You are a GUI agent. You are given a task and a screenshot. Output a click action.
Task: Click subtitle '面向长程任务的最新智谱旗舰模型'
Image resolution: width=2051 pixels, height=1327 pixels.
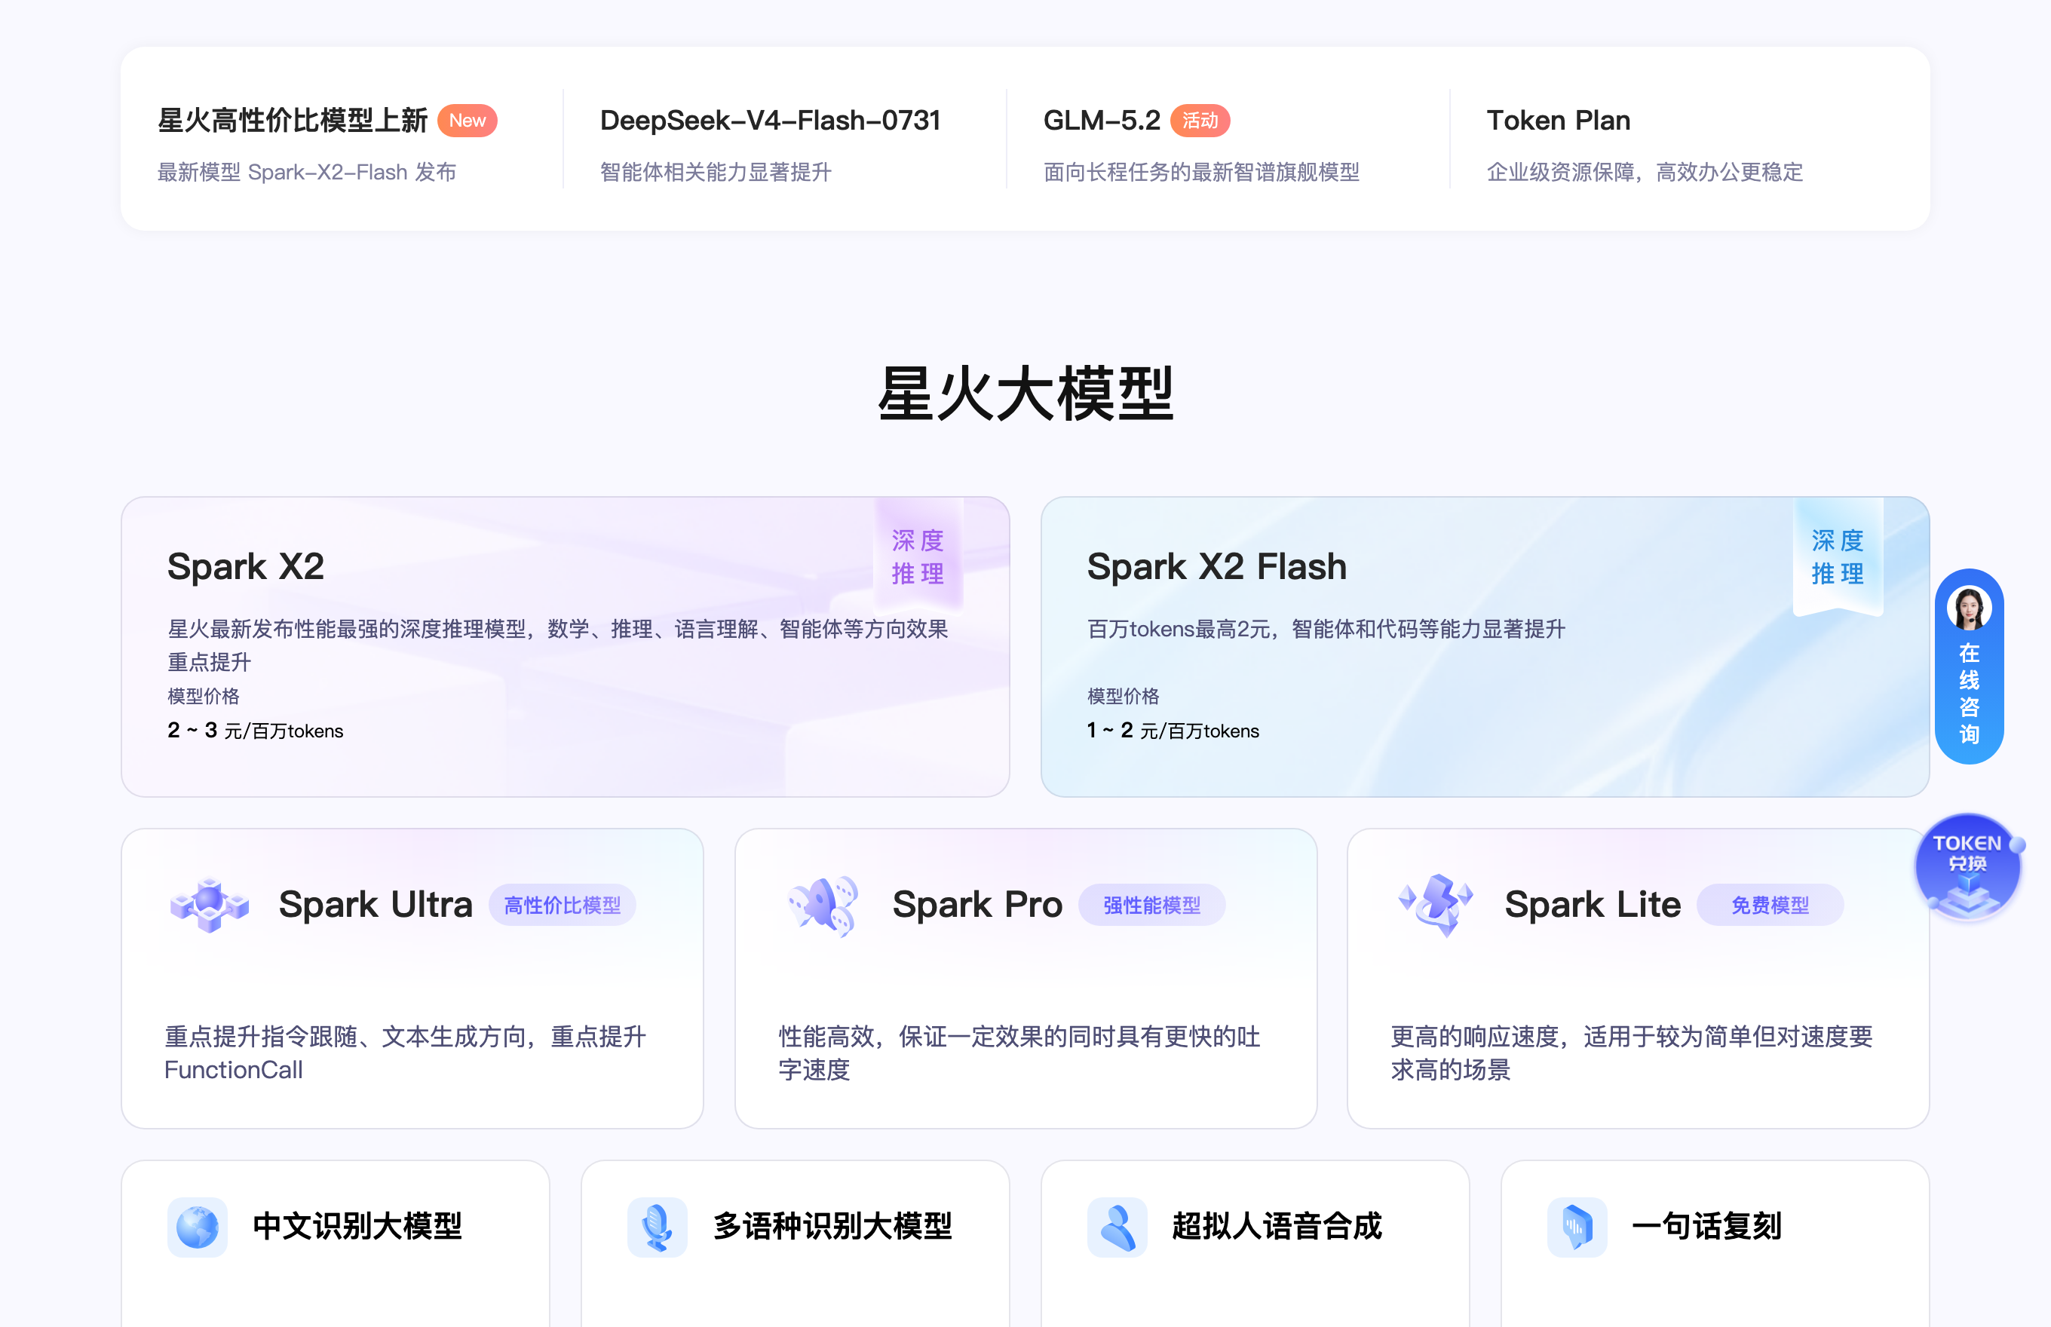click(1201, 173)
